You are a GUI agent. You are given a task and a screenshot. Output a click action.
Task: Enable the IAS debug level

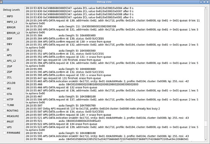[x=5, y=88]
